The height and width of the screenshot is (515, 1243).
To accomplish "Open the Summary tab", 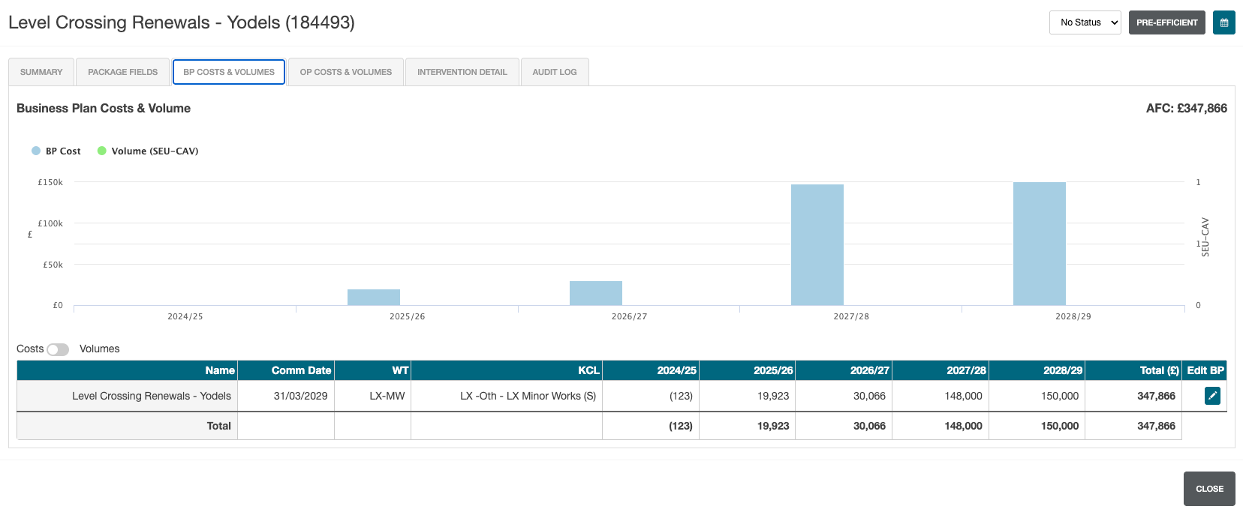I will 41,72.
